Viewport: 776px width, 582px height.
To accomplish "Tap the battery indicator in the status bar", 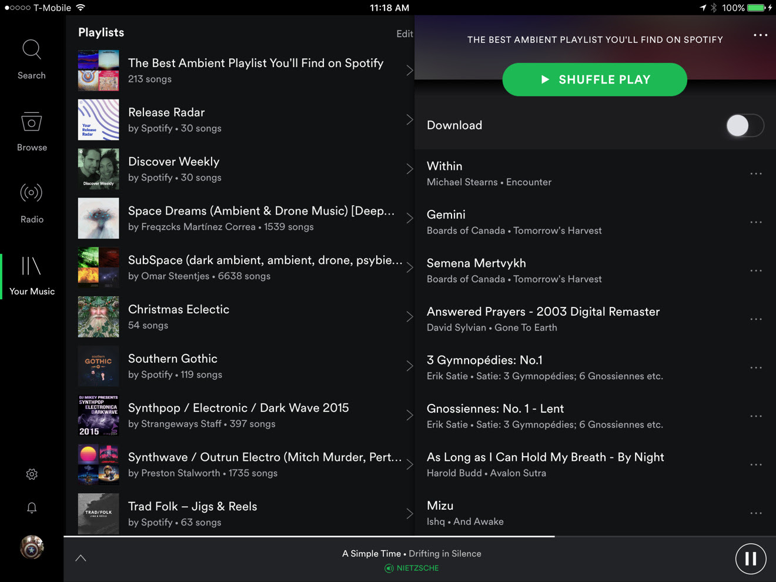I will coord(756,8).
